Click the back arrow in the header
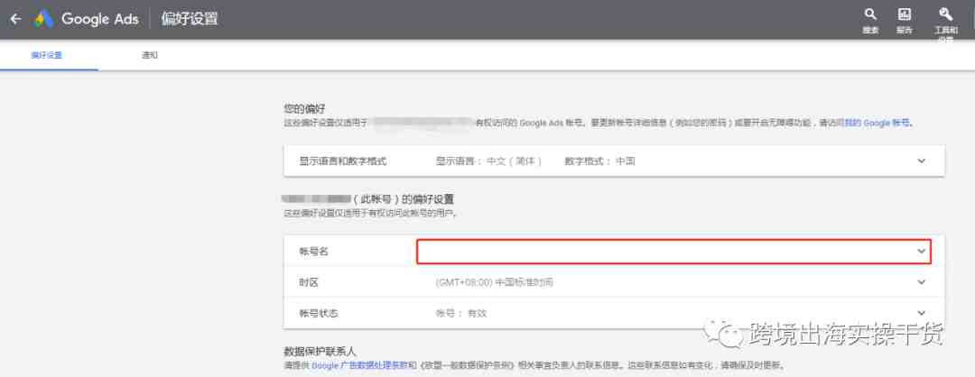This screenshot has height=377, width=975. [15, 19]
